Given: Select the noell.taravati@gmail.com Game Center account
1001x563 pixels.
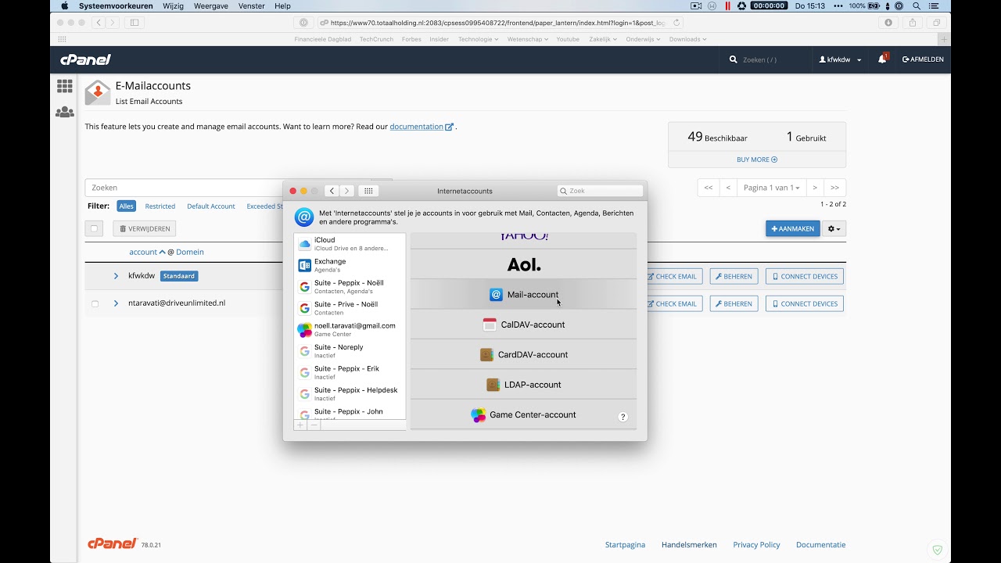Looking at the screenshot, I should tap(350, 329).
